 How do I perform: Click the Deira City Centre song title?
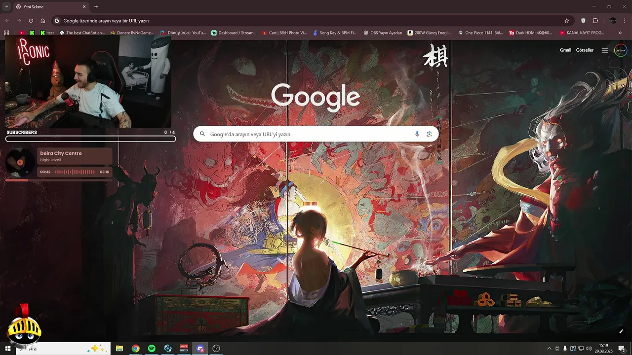61,153
